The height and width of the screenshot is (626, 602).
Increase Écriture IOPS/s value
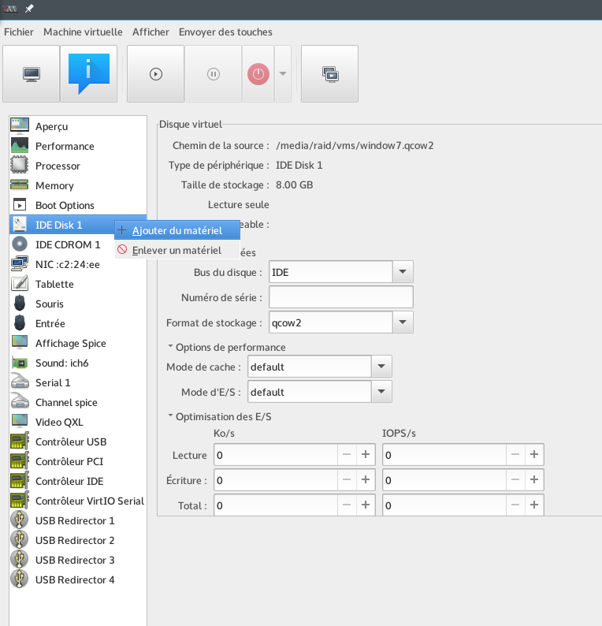point(534,479)
